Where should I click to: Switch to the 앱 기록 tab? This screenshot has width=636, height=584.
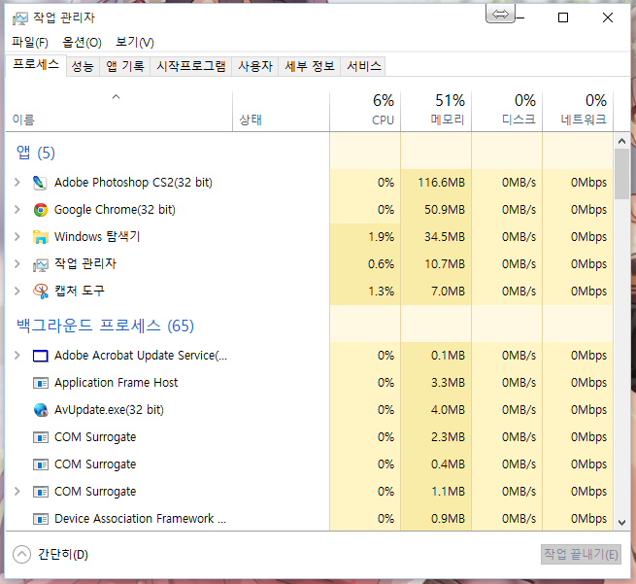click(x=125, y=66)
